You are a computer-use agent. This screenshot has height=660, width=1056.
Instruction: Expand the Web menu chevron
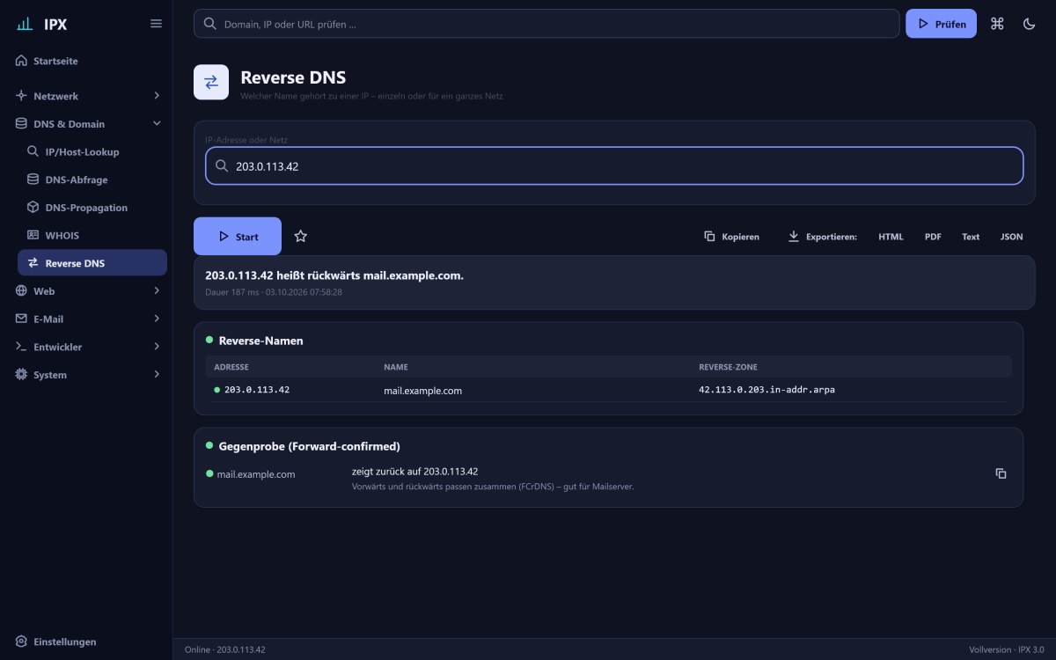(x=157, y=290)
